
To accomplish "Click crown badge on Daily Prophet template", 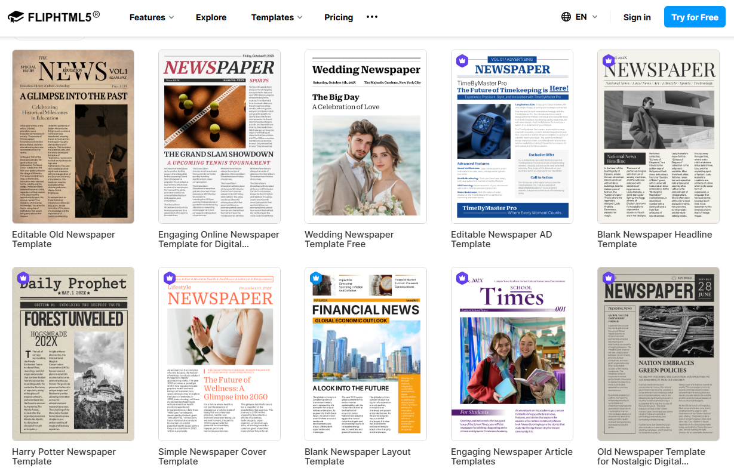I will pos(23,278).
